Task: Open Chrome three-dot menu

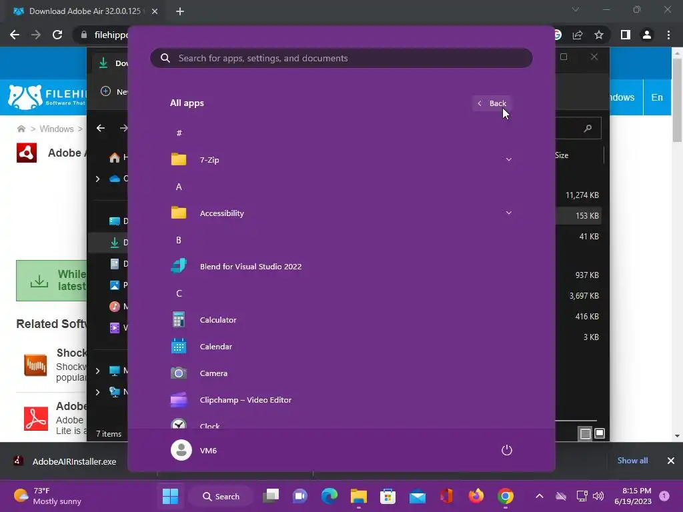Action: [x=668, y=35]
